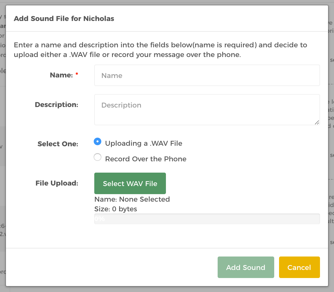This screenshot has width=334, height=292.
Task: Open file picker via Select WAV File
Action: [130, 183]
